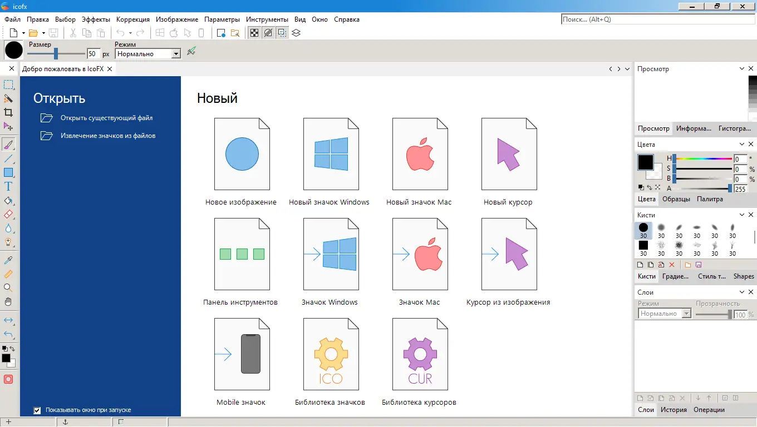
Task: Switch to the 'Палитра' tab
Action: click(710, 198)
